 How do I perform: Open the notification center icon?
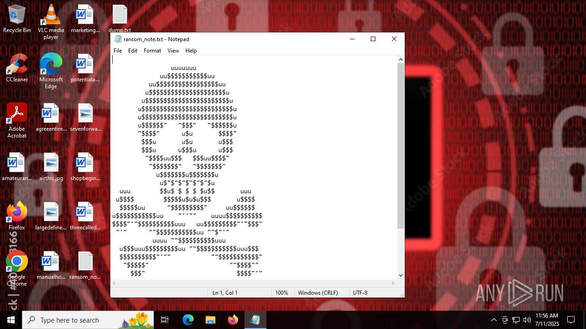point(571,320)
